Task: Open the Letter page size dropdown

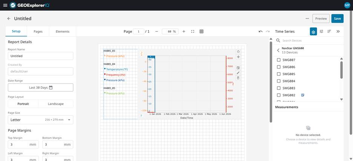Action: 40,120
